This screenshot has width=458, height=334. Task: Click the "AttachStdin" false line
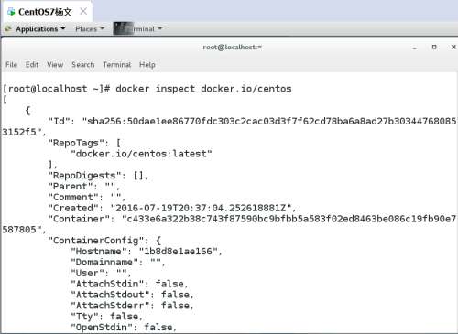(x=129, y=284)
